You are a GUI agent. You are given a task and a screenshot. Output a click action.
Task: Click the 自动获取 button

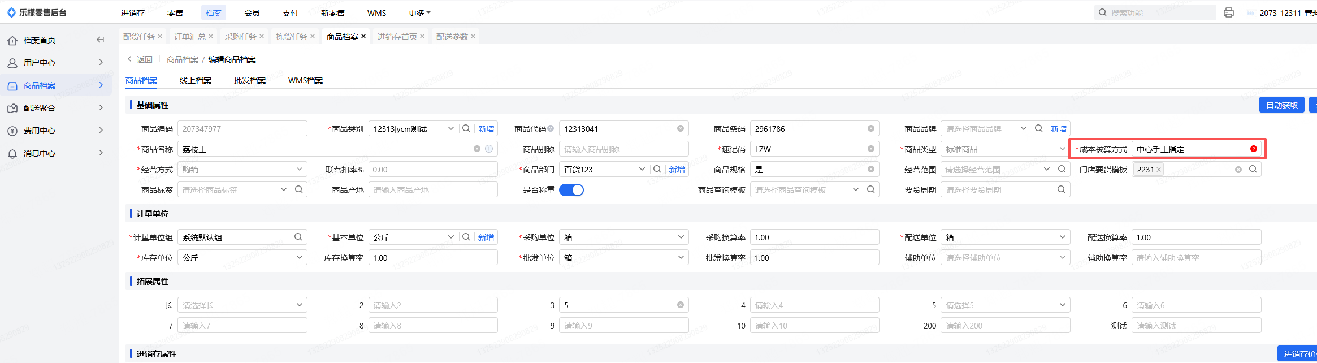(x=1282, y=105)
